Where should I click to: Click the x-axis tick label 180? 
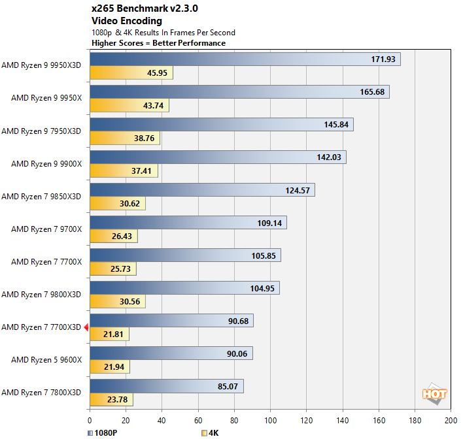click(415, 421)
